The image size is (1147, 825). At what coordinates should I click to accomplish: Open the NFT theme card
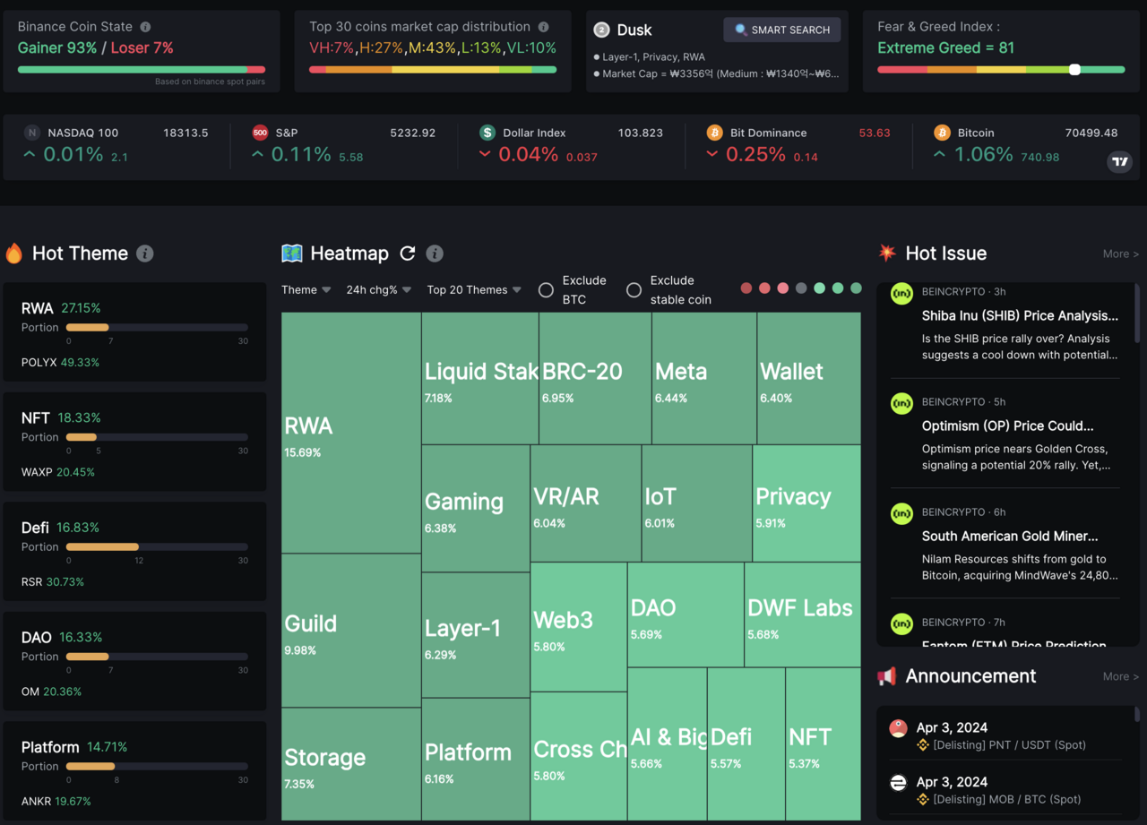(x=134, y=443)
